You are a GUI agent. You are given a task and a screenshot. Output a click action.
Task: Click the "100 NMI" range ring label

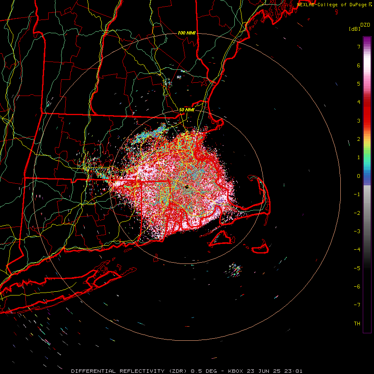[x=187, y=33]
